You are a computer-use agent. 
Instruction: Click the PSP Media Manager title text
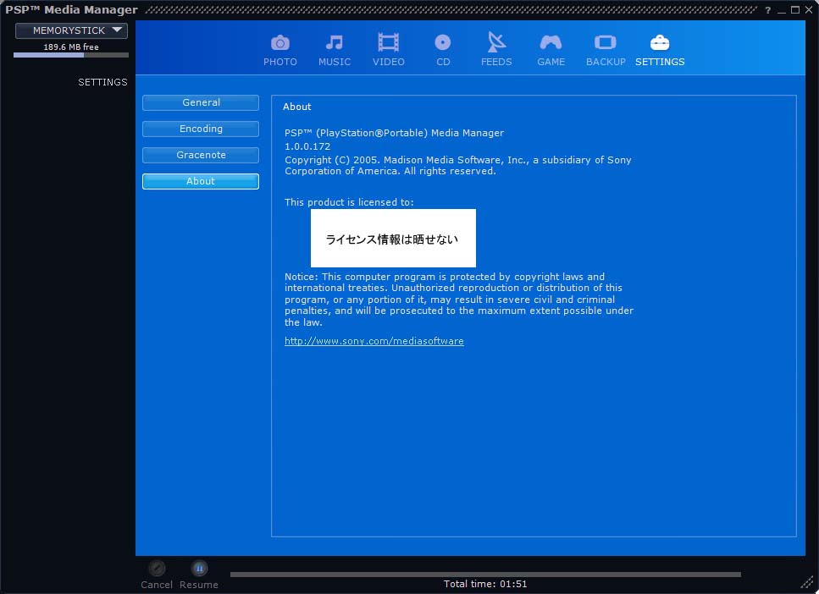point(71,9)
